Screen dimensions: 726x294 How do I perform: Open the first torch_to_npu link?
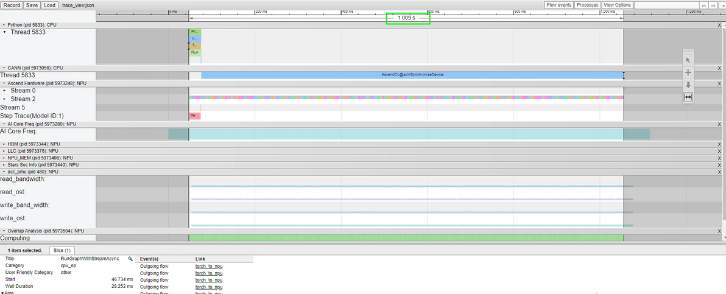[x=209, y=266]
